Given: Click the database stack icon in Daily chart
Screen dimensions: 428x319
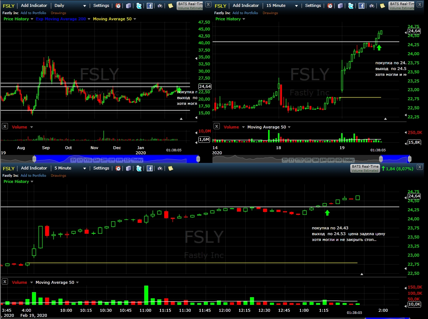Looking at the screenshot, I should 128,6.
